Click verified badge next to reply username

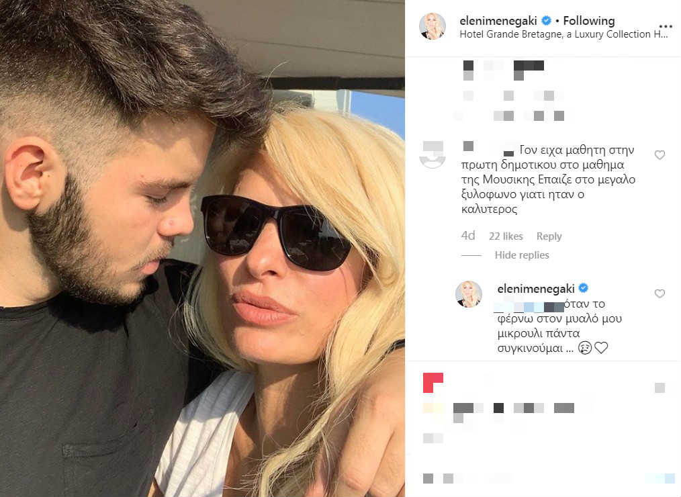click(x=584, y=287)
